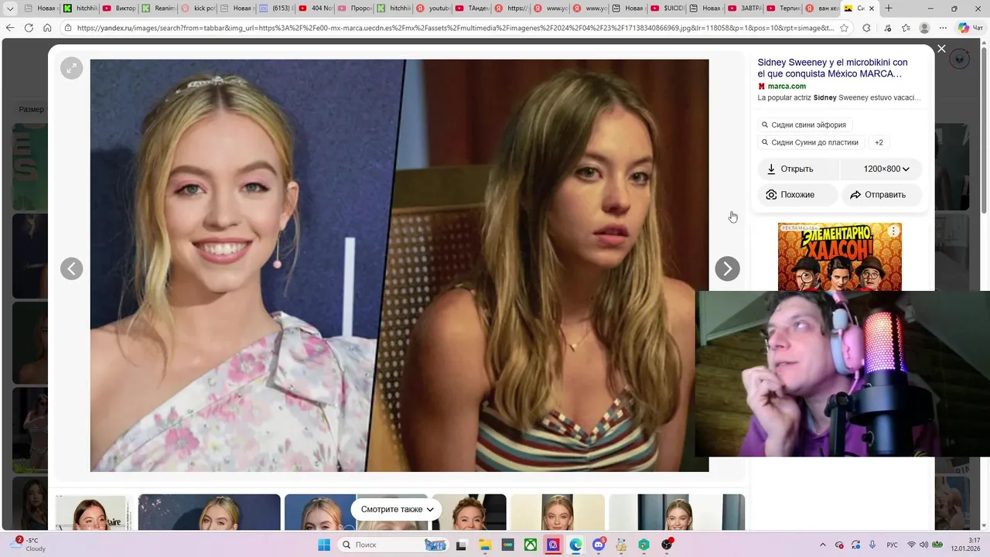The width and height of the screenshot is (990, 557).
Task: Open File Explorer from the taskbar
Action: pos(485,545)
